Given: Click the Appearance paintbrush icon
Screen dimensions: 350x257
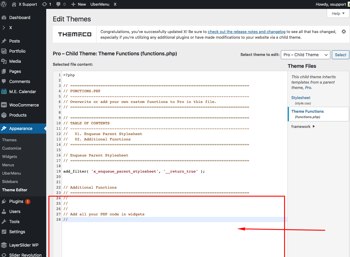Looking at the screenshot, I should click(4, 128).
